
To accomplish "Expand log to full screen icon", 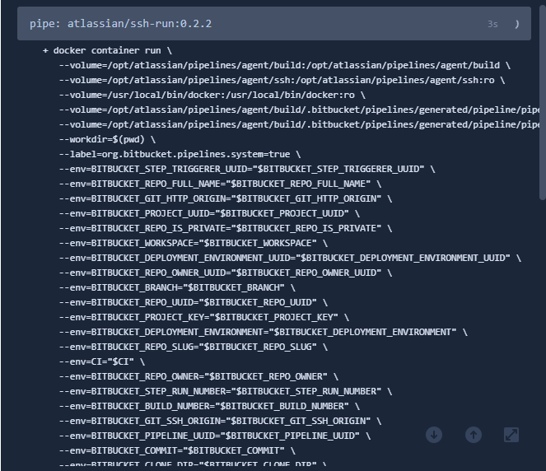I will pyautogui.click(x=511, y=435).
